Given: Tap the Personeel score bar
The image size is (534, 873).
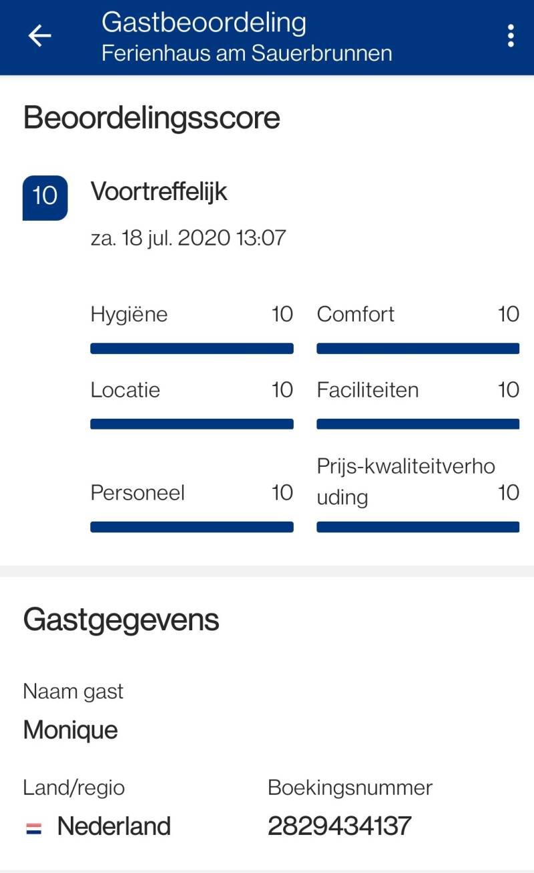Looking at the screenshot, I should (192, 527).
